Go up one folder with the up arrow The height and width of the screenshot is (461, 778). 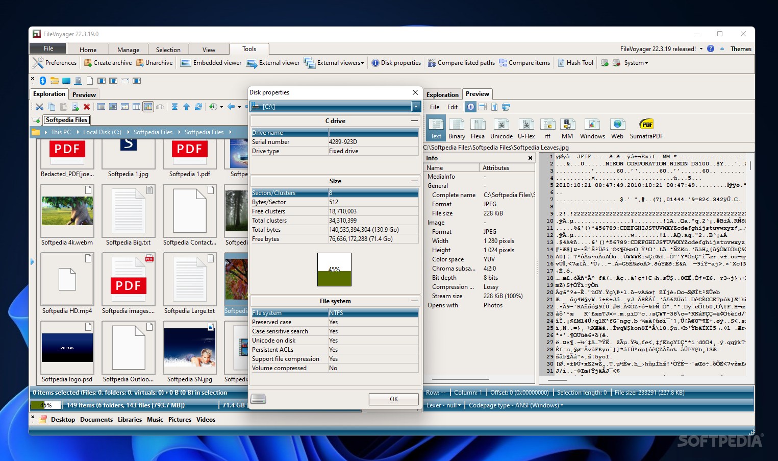(x=186, y=107)
